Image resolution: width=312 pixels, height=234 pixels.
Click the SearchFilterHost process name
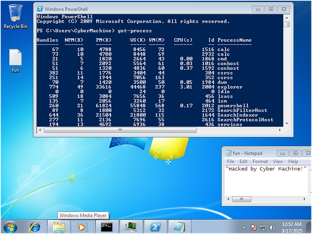(242, 110)
